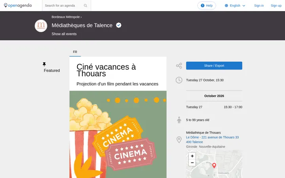Select the Tuesday 27 timing row
This screenshot has width=285, height=178.
214,107
